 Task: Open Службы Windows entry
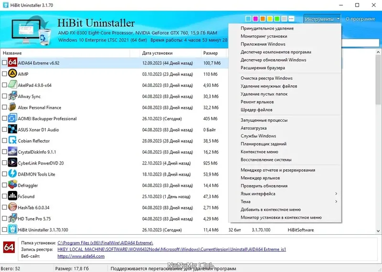click(285, 136)
